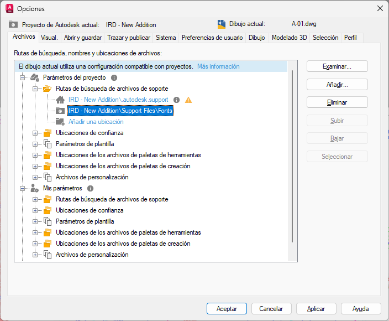Expand project Parámetros de plantilla node
389x321 pixels.
pos(35,144)
